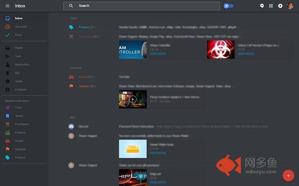Open the Plague Inc biohazard thumbnail
This screenshot has width=299, height=186.
(221, 50)
